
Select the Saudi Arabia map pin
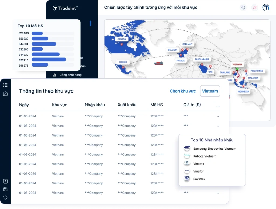tap(202, 65)
